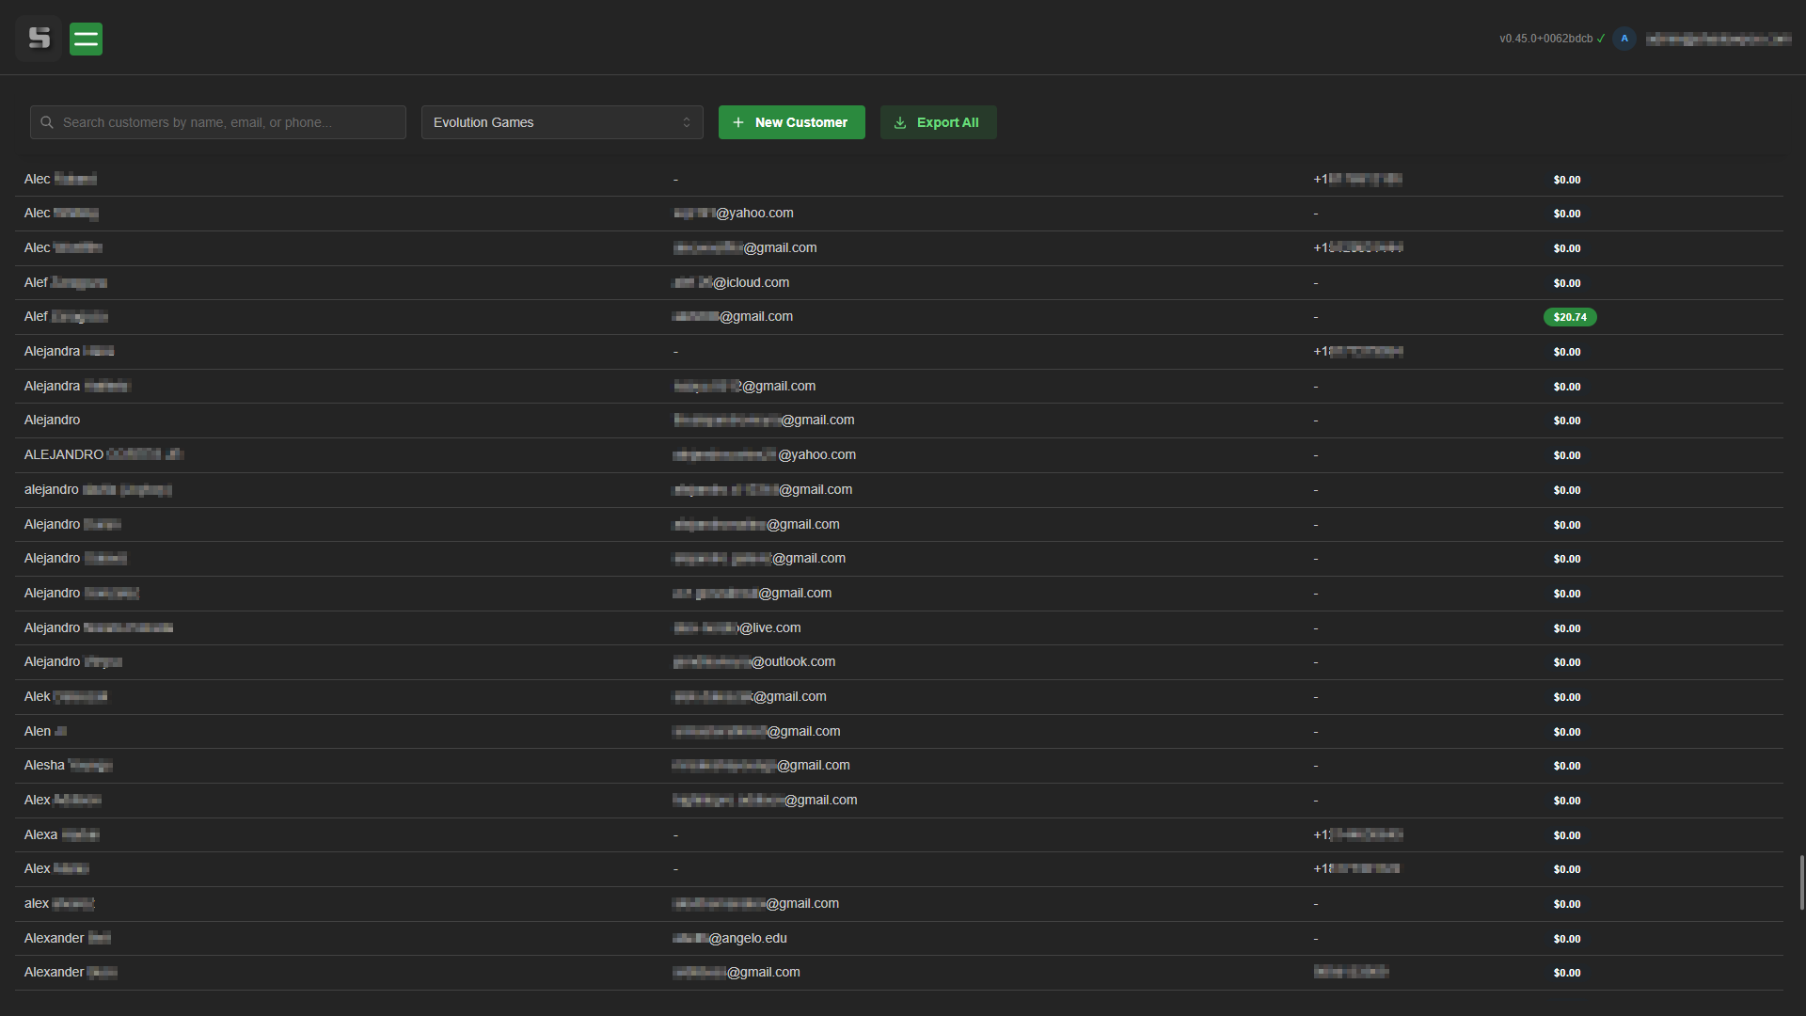Screen dimensions: 1806x1016
Task: Click the vertical scrollbar thumb
Action: pos(1801,882)
